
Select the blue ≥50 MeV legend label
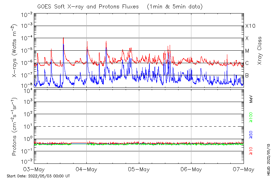251,134
